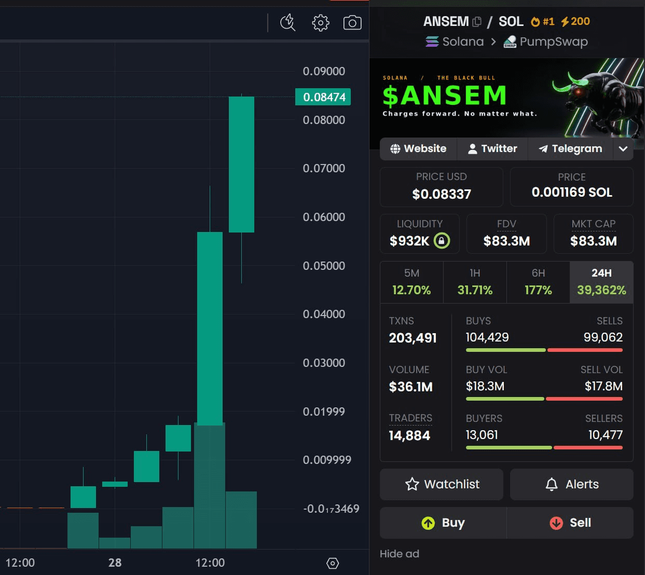This screenshot has width=645, height=575.
Task: Click the liquidity lock icon
Action: pos(442,241)
